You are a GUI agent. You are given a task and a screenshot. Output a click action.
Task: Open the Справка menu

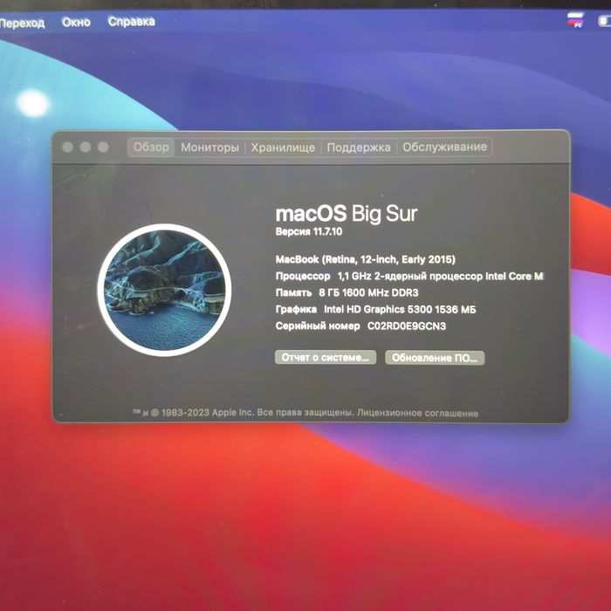click(x=131, y=22)
